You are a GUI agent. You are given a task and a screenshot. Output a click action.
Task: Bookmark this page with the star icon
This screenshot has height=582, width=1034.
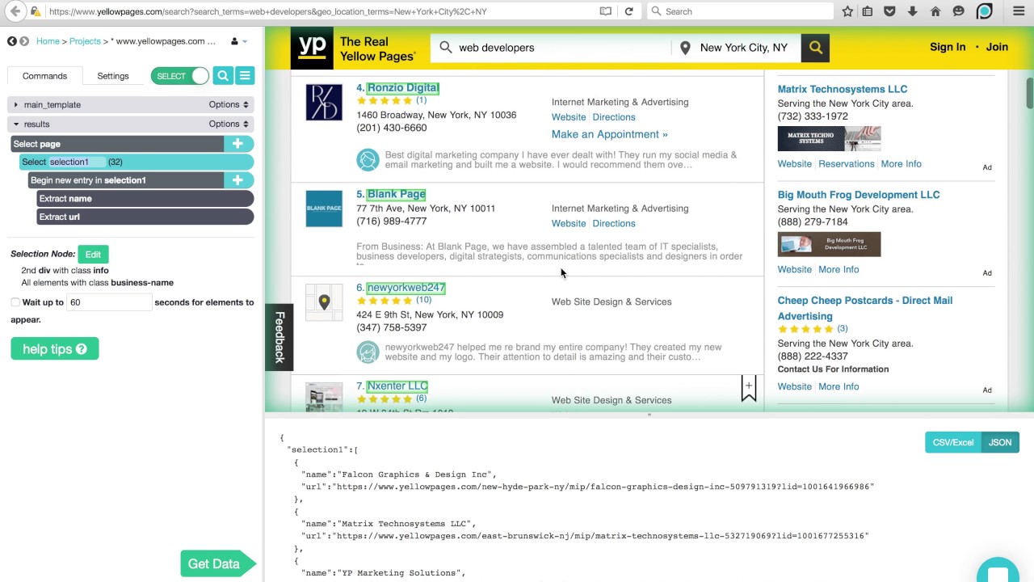coord(847,11)
